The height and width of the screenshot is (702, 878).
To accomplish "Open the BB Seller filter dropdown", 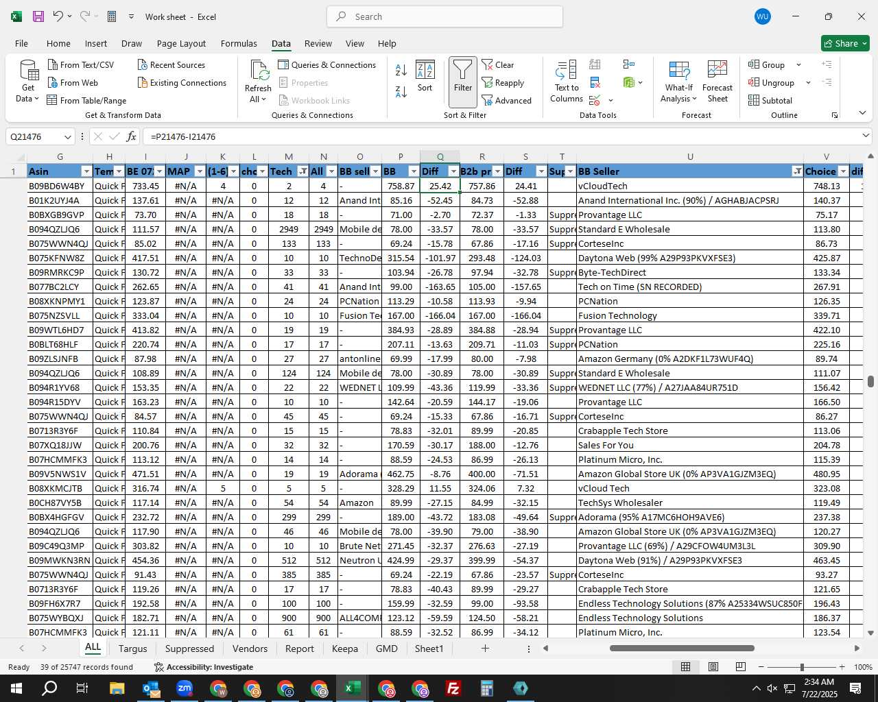I will (797, 171).
